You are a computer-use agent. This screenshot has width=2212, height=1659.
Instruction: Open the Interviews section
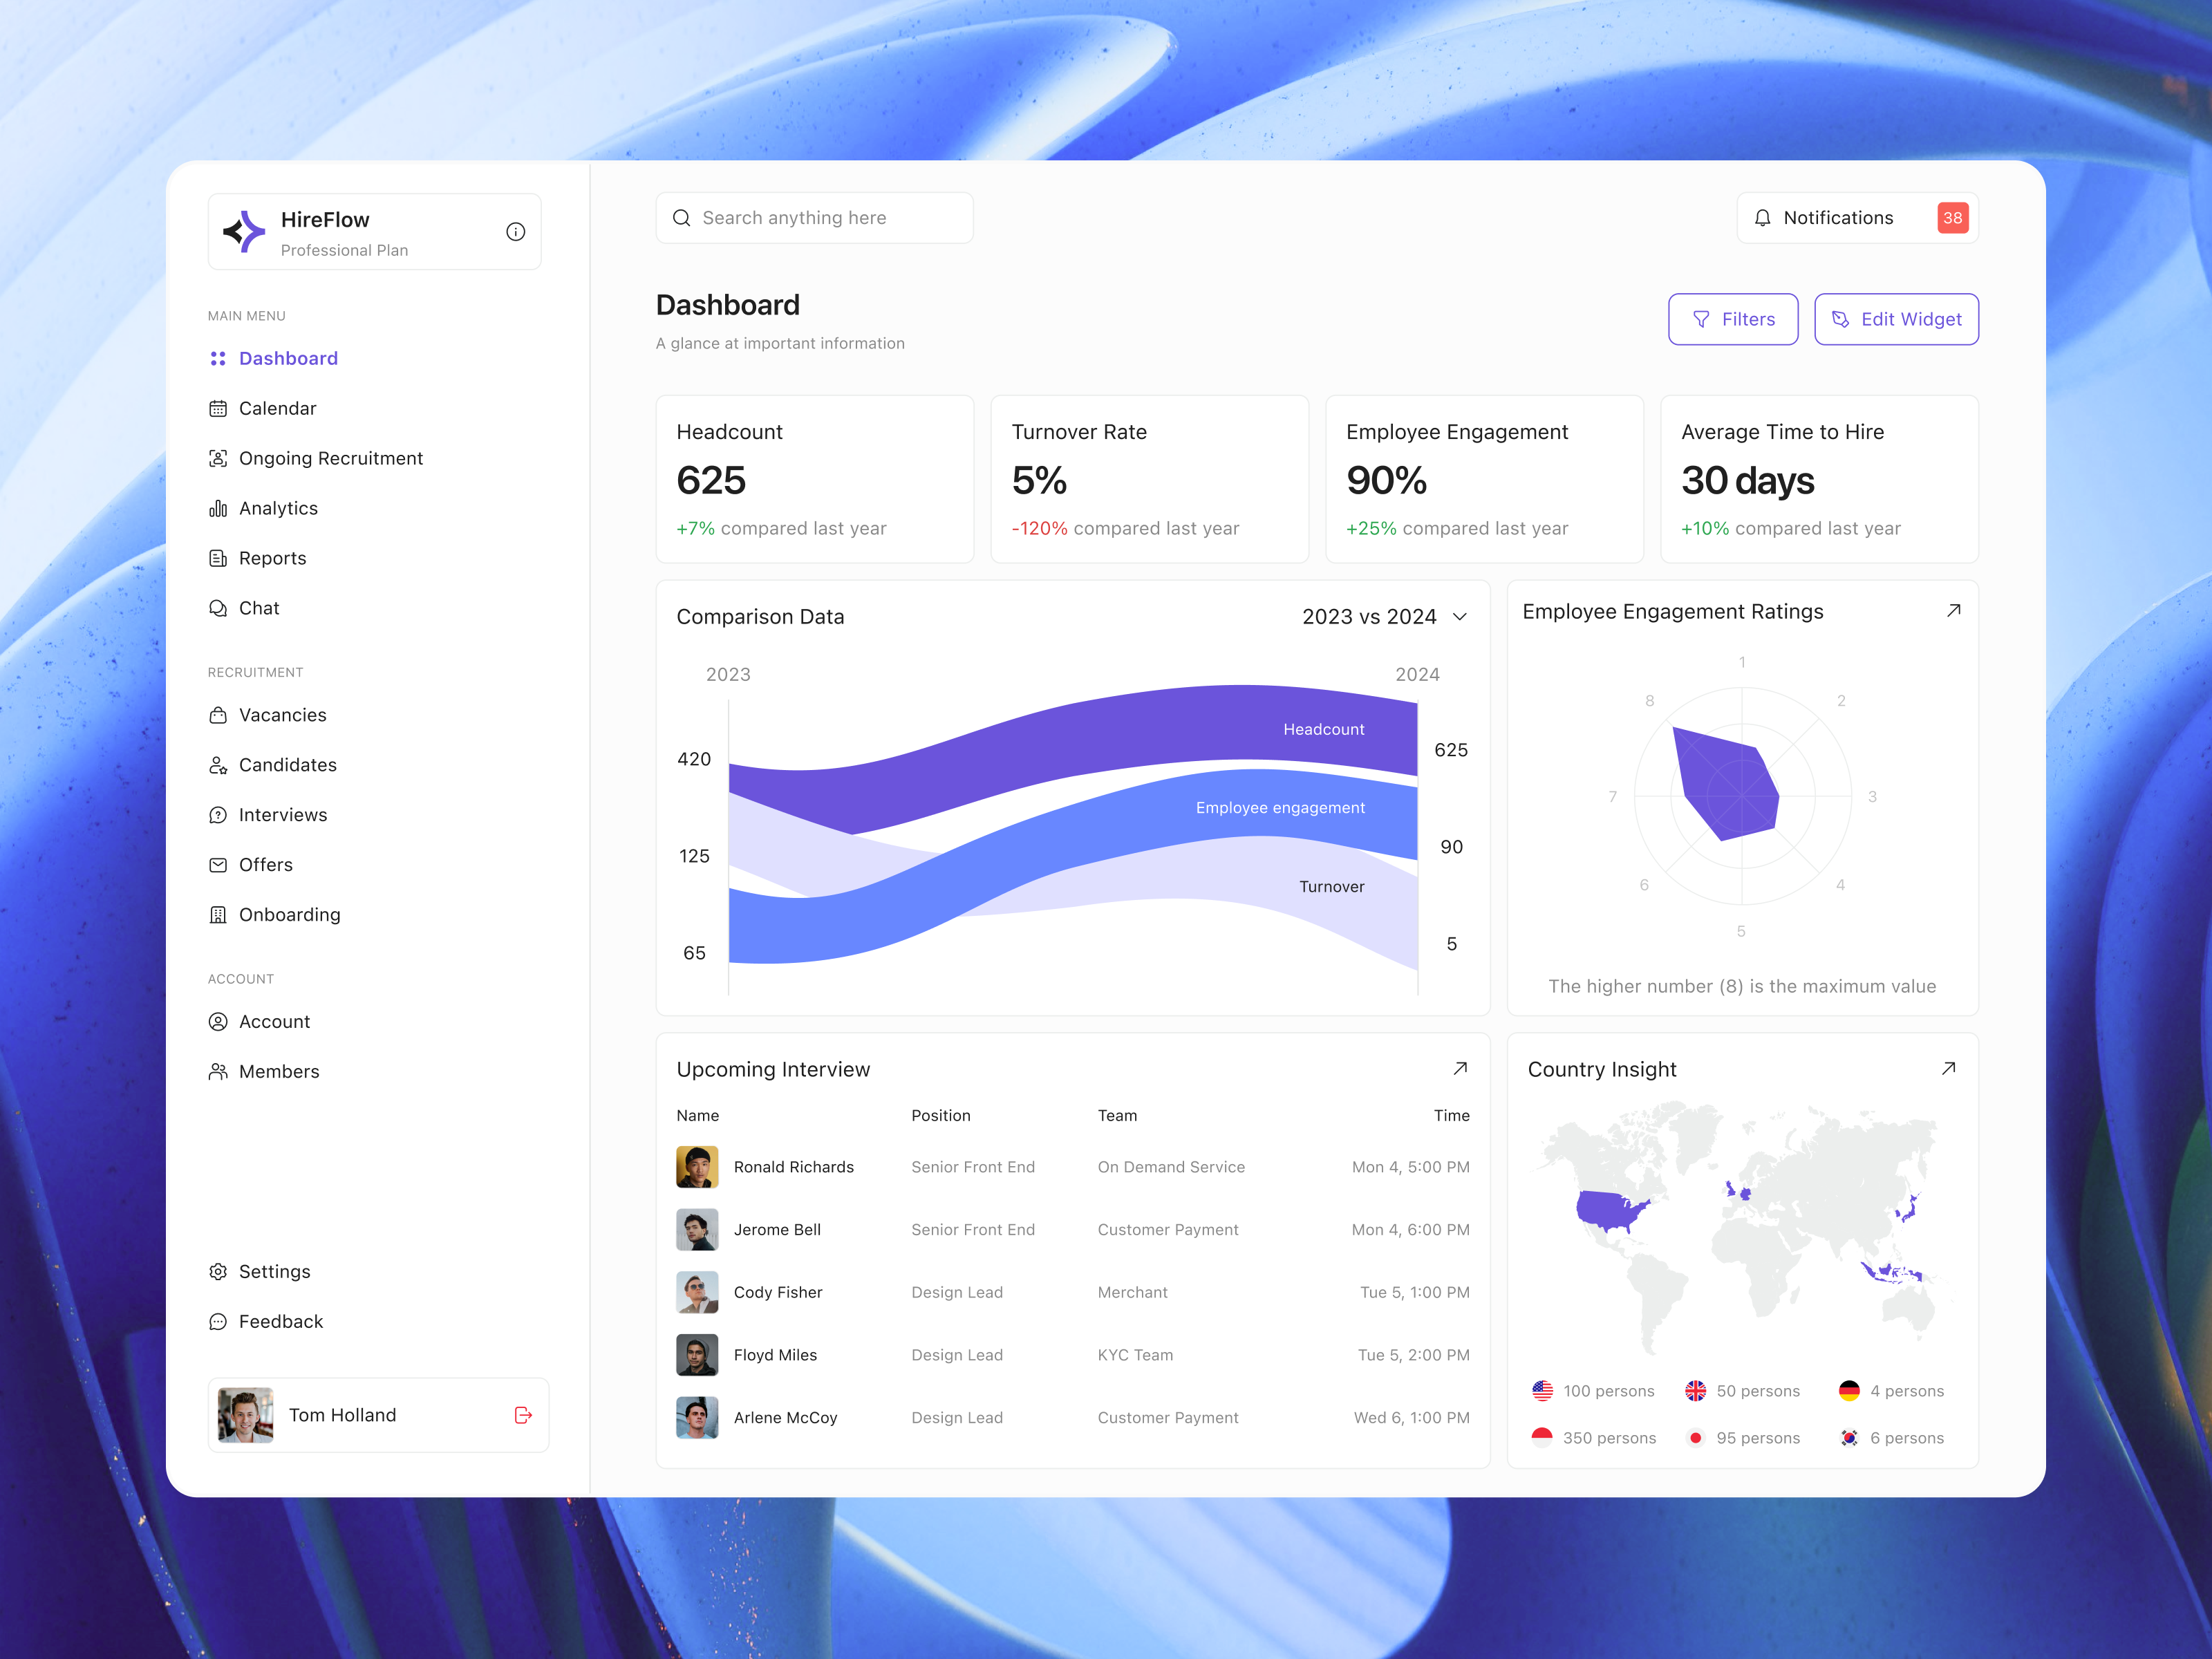coord(283,815)
